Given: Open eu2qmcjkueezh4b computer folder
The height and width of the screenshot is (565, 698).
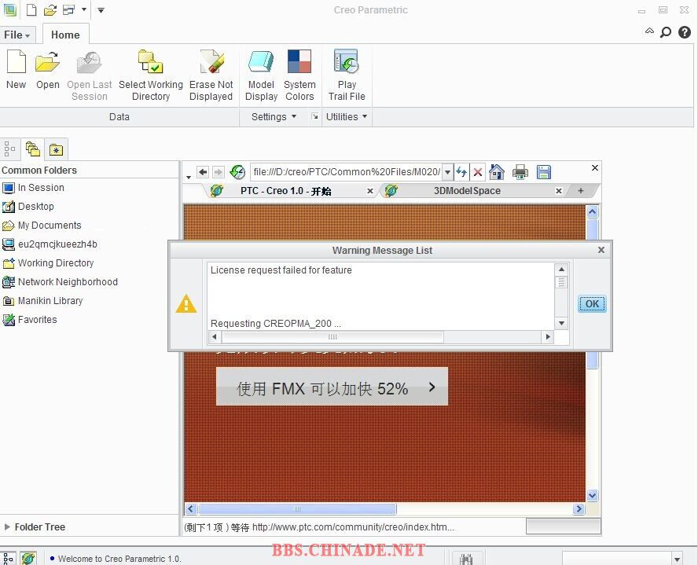Looking at the screenshot, I should [50, 244].
